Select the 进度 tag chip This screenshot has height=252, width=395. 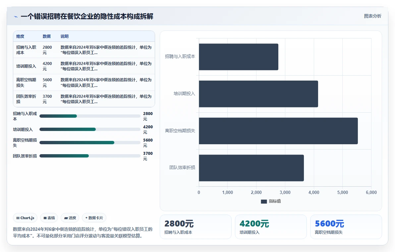pos(70,218)
